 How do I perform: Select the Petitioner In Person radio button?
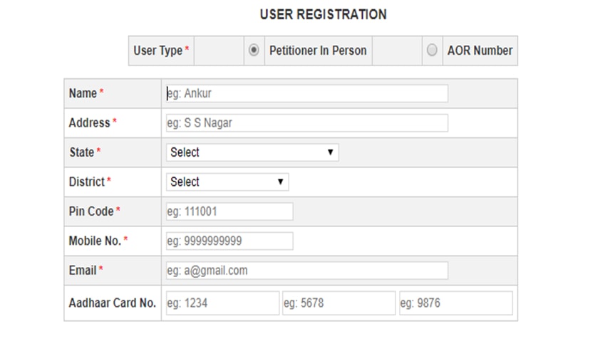(x=253, y=51)
